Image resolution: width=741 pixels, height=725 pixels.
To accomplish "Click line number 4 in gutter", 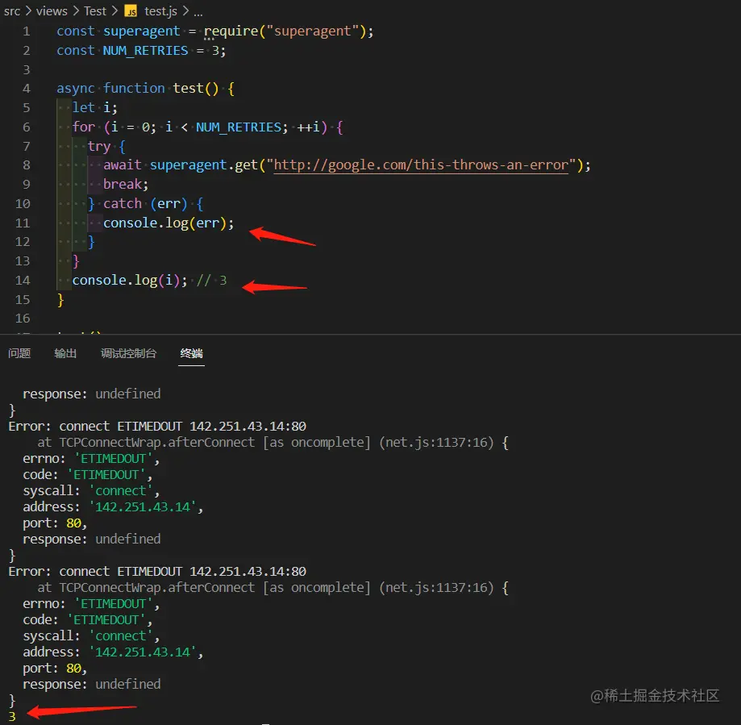I will click(x=27, y=89).
